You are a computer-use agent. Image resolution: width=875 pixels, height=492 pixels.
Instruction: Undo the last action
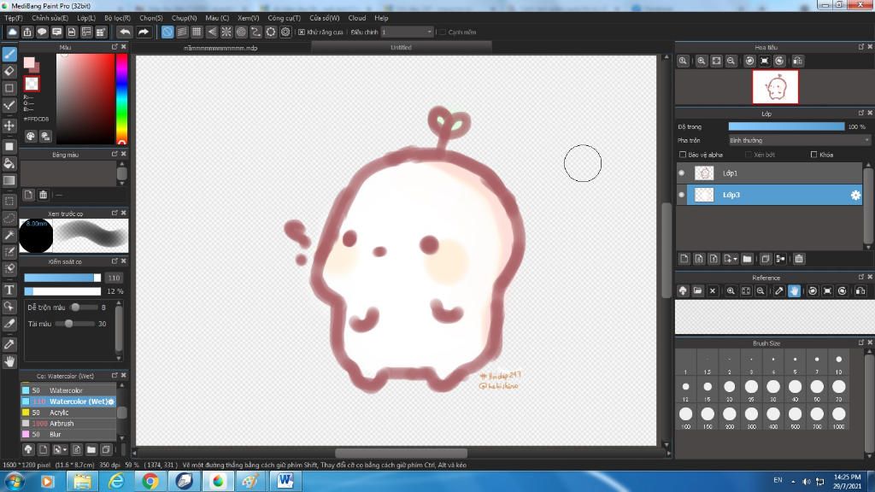tap(125, 32)
